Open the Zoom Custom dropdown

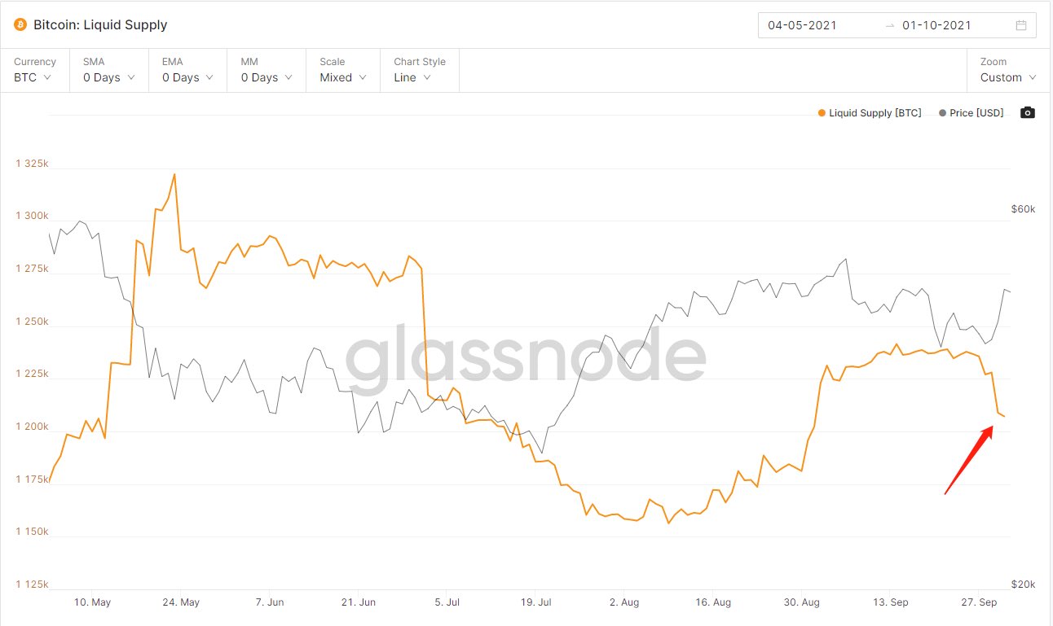pos(1008,70)
